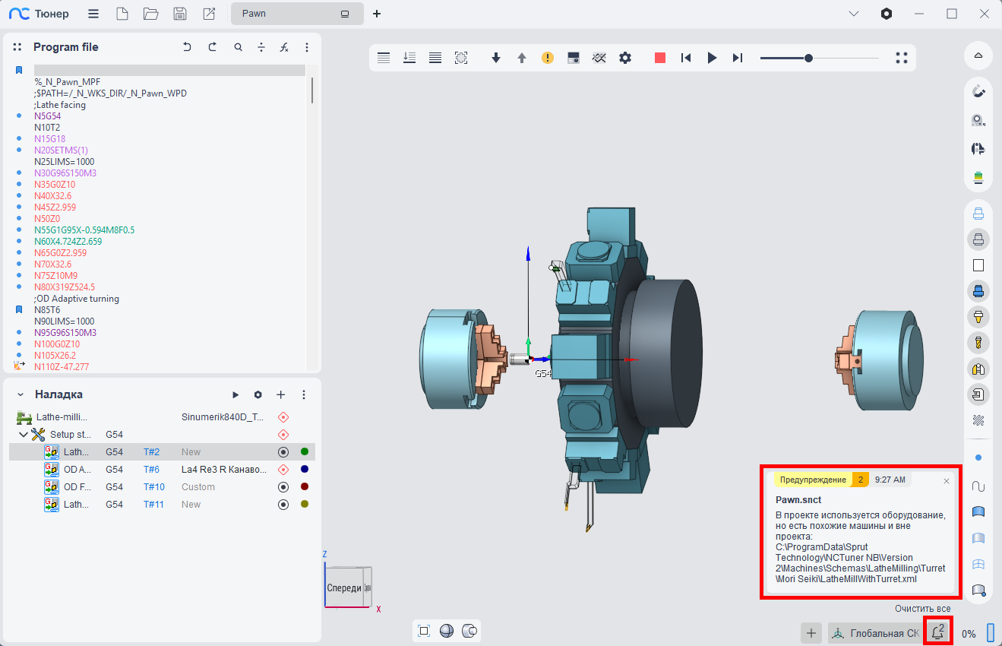Collapse the Setup stage tree node

[x=24, y=435]
